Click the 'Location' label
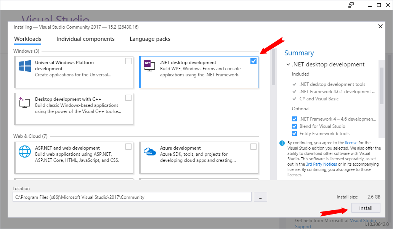Viewport: 393px width, 229px height. [x=21, y=189]
